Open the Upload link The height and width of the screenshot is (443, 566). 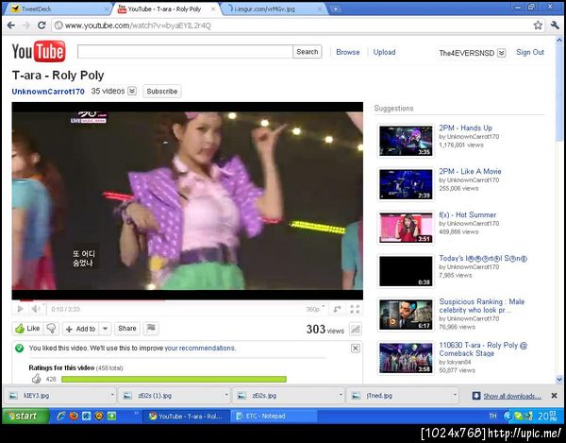(385, 52)
